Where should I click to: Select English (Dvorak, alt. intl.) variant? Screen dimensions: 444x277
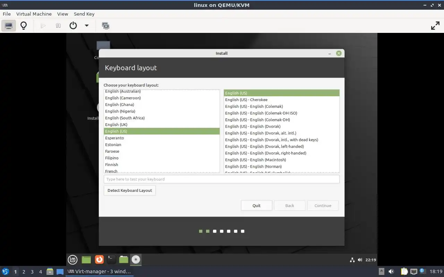pyautogui.click(x=282, y=133)
